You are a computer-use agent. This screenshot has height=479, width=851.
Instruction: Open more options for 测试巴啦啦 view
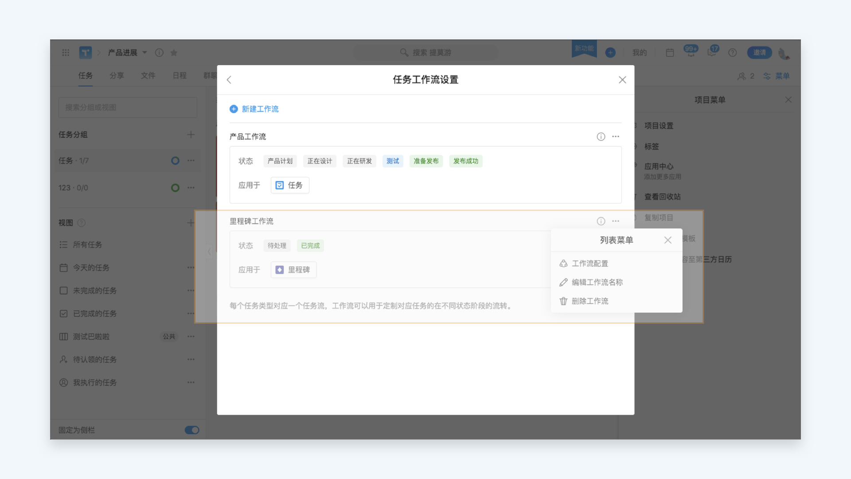tap(191, 337)
